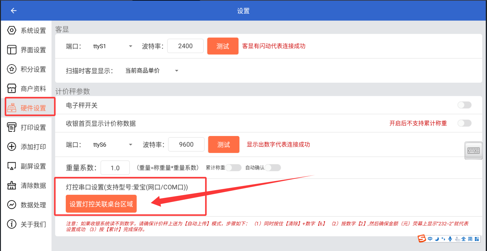Open the floating keyboard icon
Screen dimensions: 487x251
point(473,151)
